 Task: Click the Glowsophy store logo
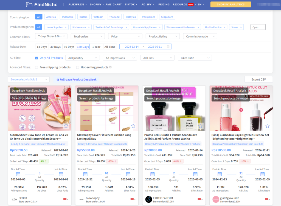pos(81,199)
